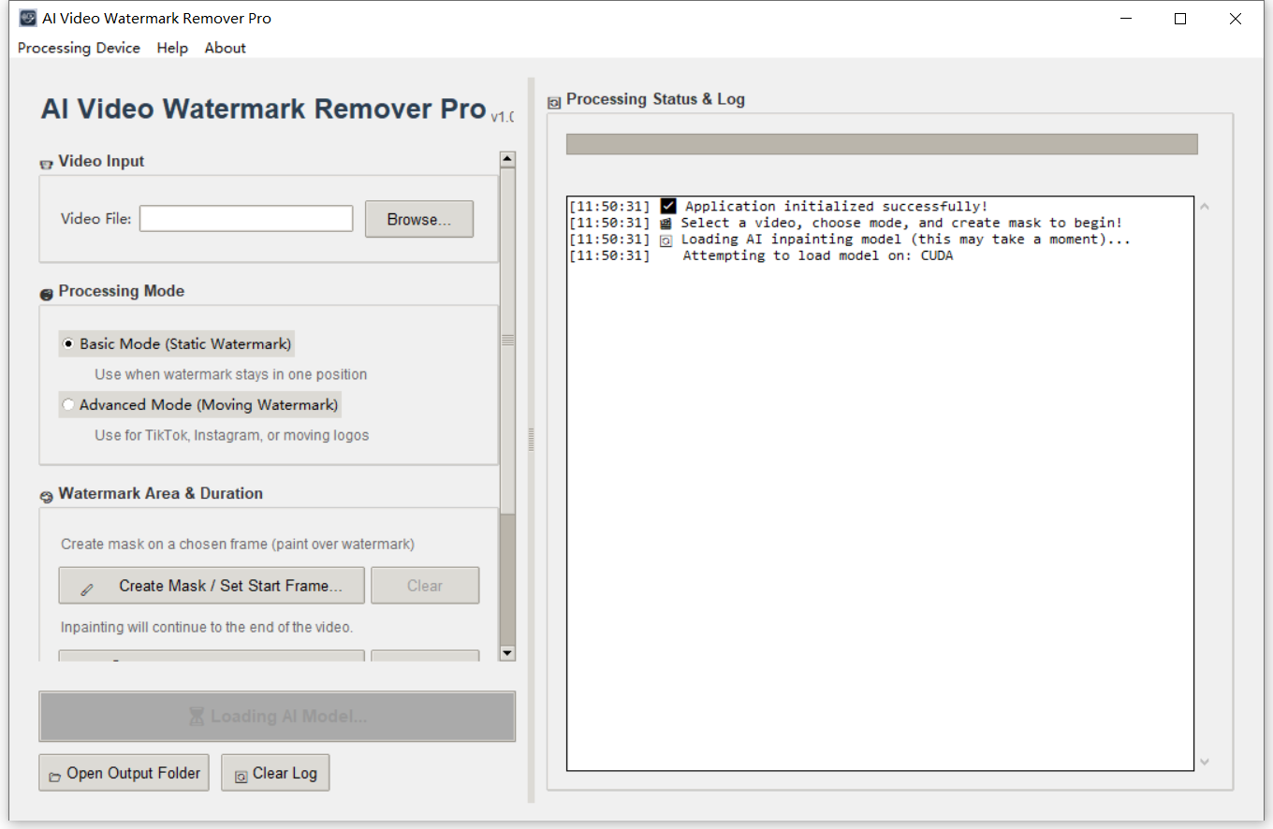
Task: Click the pencil icon on Create Mask button
Action: (87, 589)
